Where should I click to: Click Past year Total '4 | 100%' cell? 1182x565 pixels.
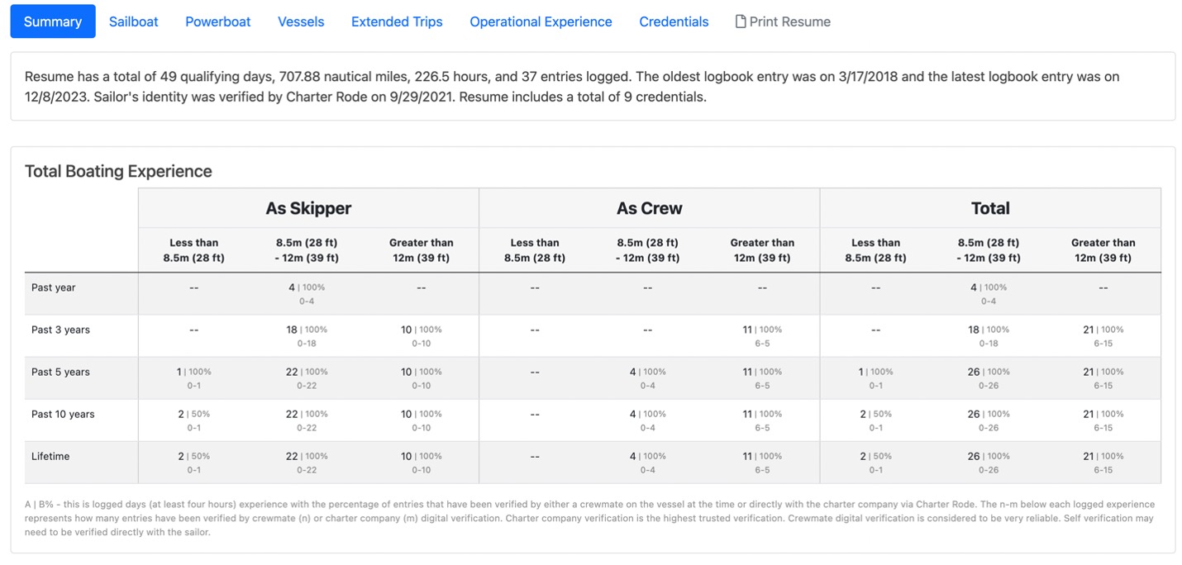[x=989, y=293]
